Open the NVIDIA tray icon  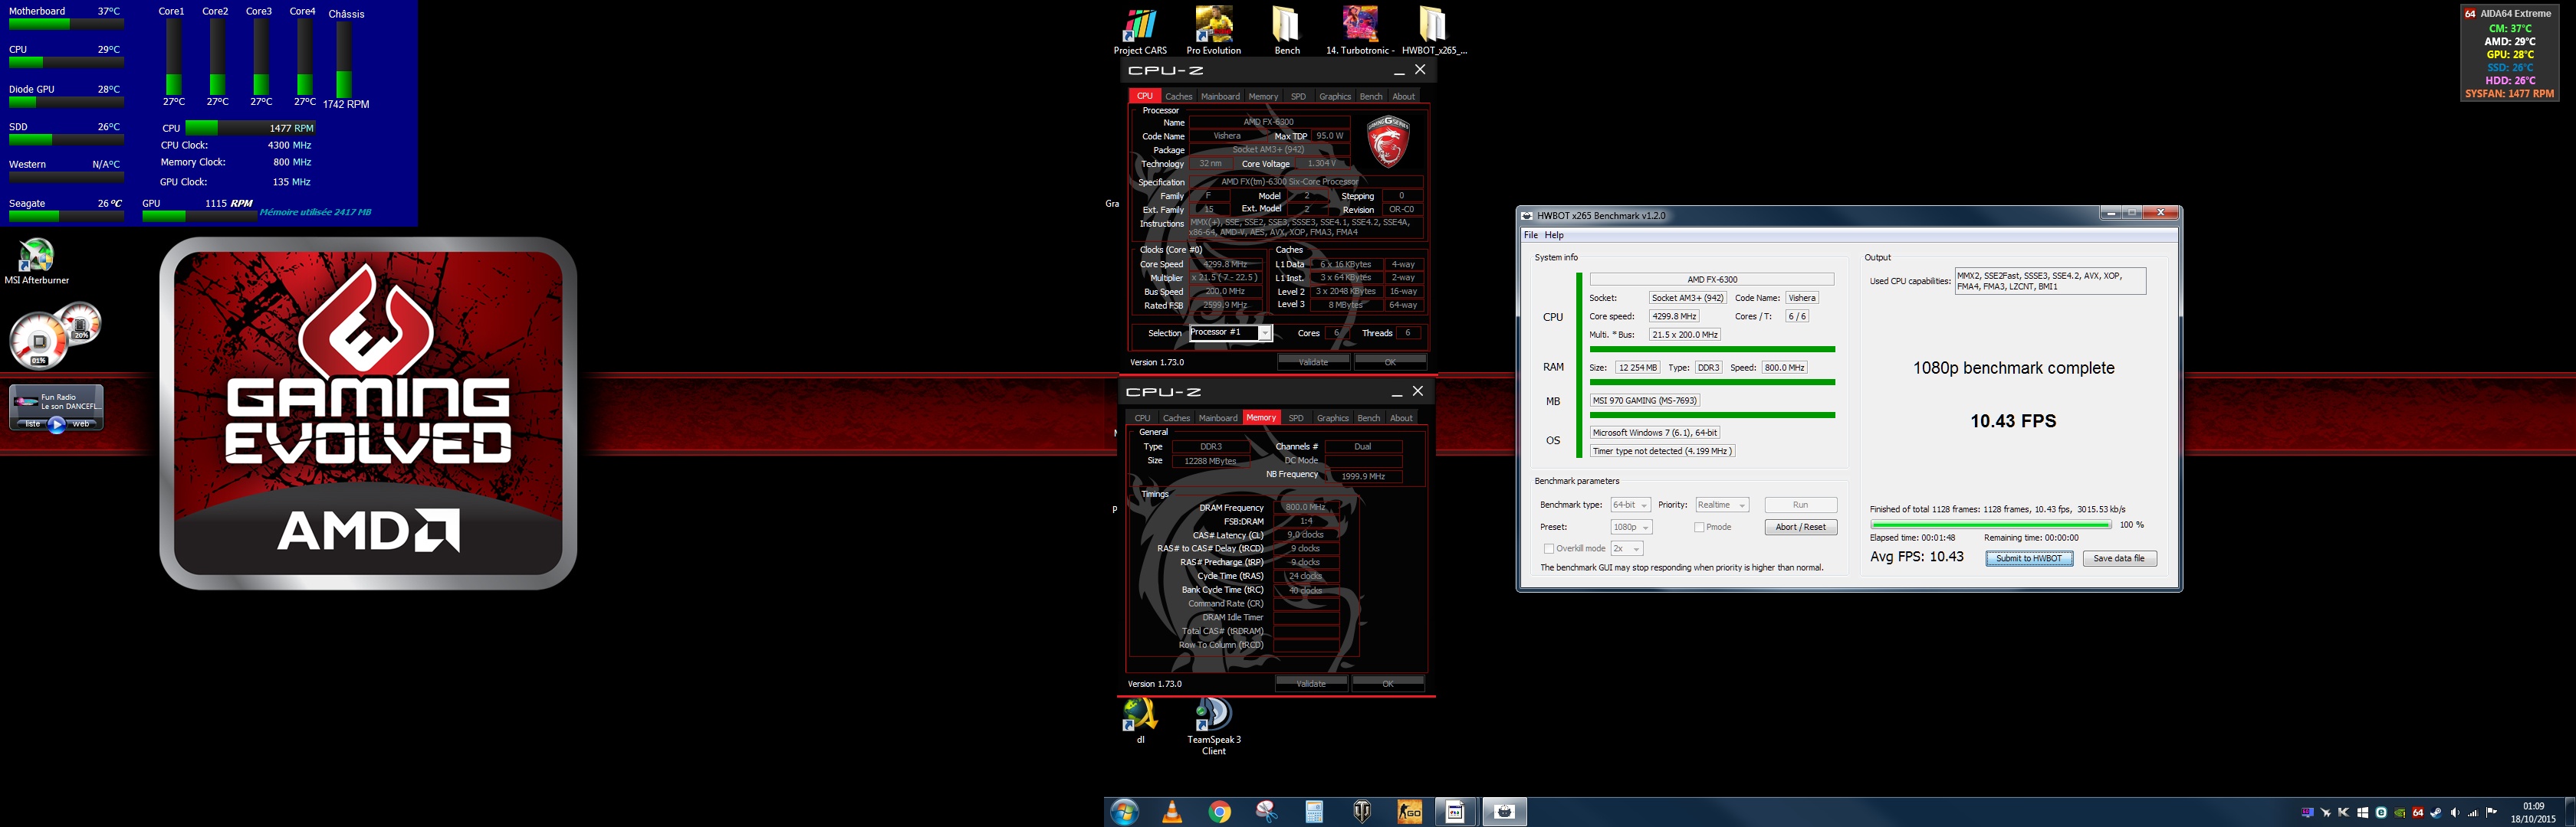pos(2400,813)
